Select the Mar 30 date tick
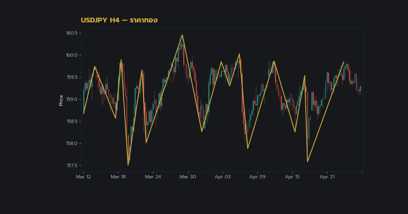 pyautogui.click(x=188, y=177)
